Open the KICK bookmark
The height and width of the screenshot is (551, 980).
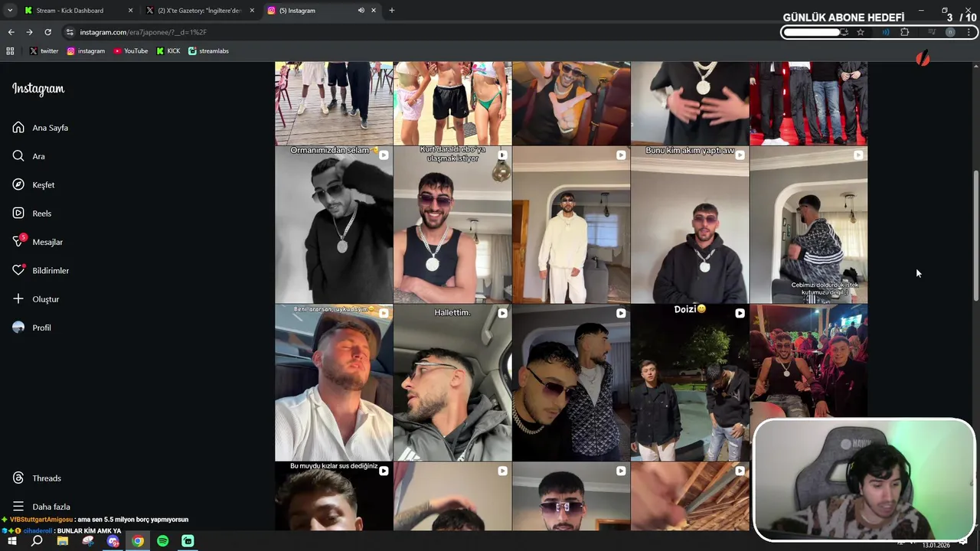[168, 51]
